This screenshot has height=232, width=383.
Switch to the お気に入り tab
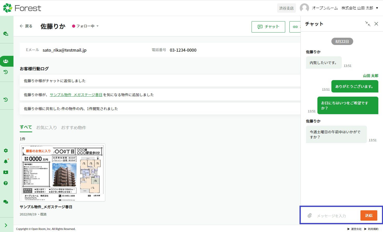coord(46,128)
